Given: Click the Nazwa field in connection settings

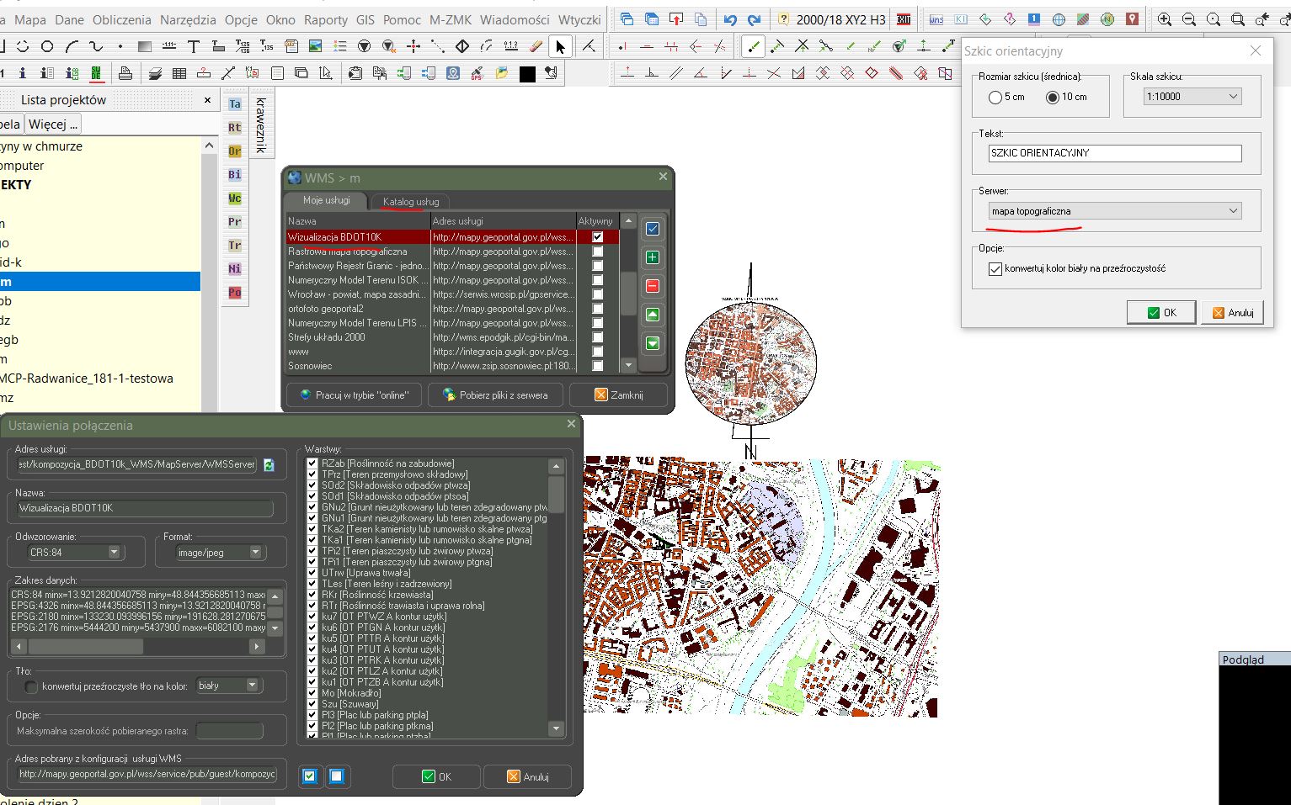Looking at the screenshot, I should [x=146, y=508].
